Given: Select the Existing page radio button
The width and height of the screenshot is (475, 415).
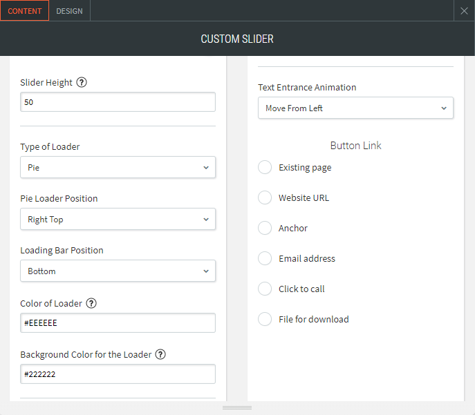Looking at the screenshot, I should click(x=265, y=167).
